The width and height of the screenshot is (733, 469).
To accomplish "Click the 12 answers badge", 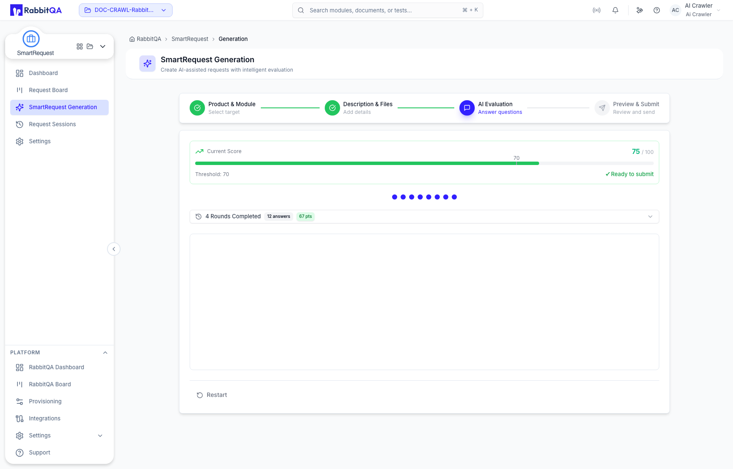I will 279,217.
